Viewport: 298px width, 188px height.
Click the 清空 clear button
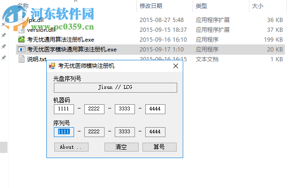tap(121, 147)
